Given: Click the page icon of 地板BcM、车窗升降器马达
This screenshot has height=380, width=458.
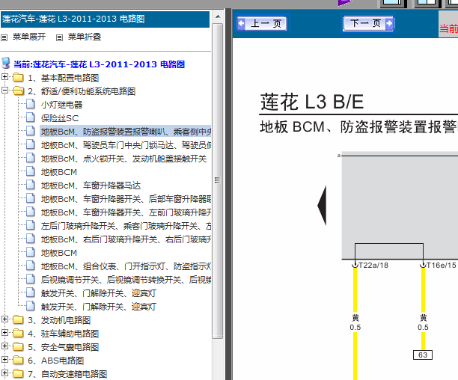Looking at the screenshot, I should coord(31,184).
